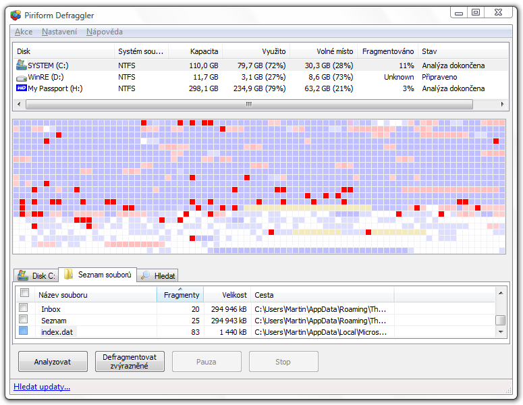The height and width of the screenshot is (405, 523).
Task: Switch to the Seznam souborů tab
Action: 98,275
